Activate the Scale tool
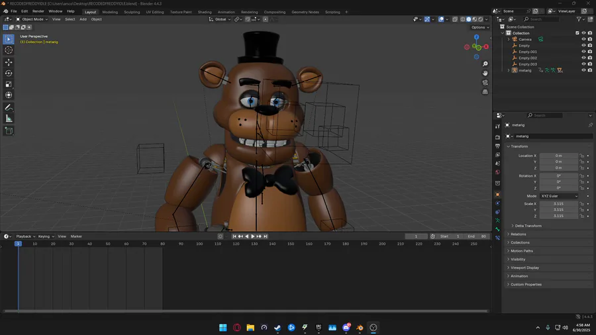Viewport: 596px width, 335px height. click(9, 84)
